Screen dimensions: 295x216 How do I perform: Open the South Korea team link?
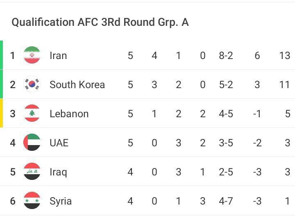coord(77,84)
